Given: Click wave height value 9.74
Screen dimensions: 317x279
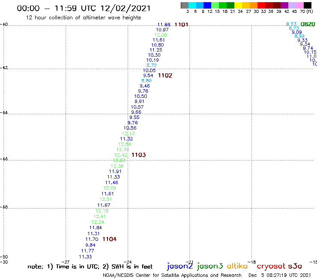Looking at the screenshot, I should coord(308,48).
